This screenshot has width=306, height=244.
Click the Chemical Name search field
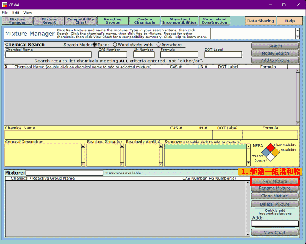point(48,55)
